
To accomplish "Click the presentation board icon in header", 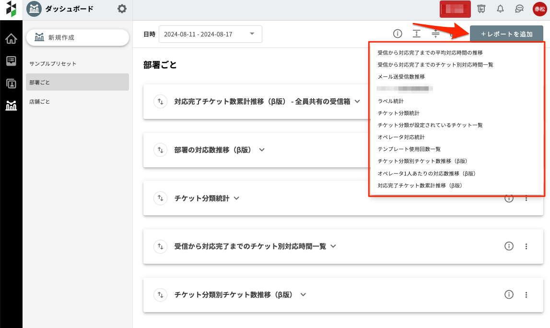I will tap(481, 9).
